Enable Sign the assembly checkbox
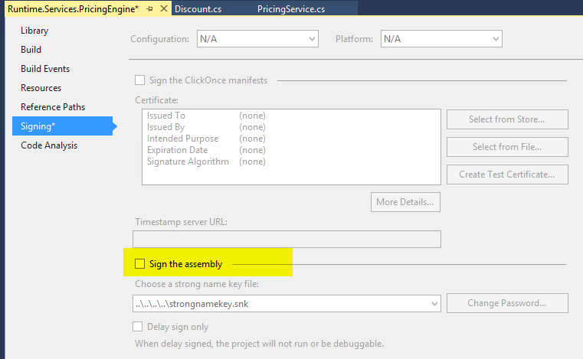583x359 pixels. (139, 264)
